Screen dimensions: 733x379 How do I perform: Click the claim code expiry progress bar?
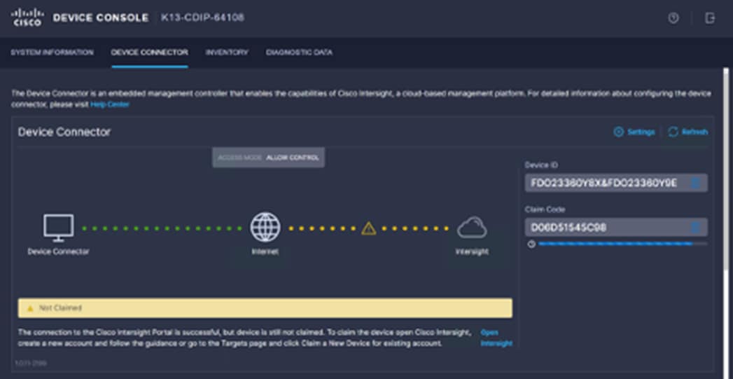coord(622,244)
